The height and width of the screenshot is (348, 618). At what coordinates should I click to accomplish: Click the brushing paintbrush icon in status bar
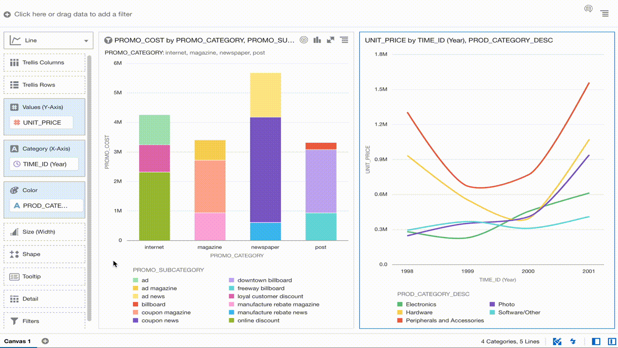click(557, 341)
